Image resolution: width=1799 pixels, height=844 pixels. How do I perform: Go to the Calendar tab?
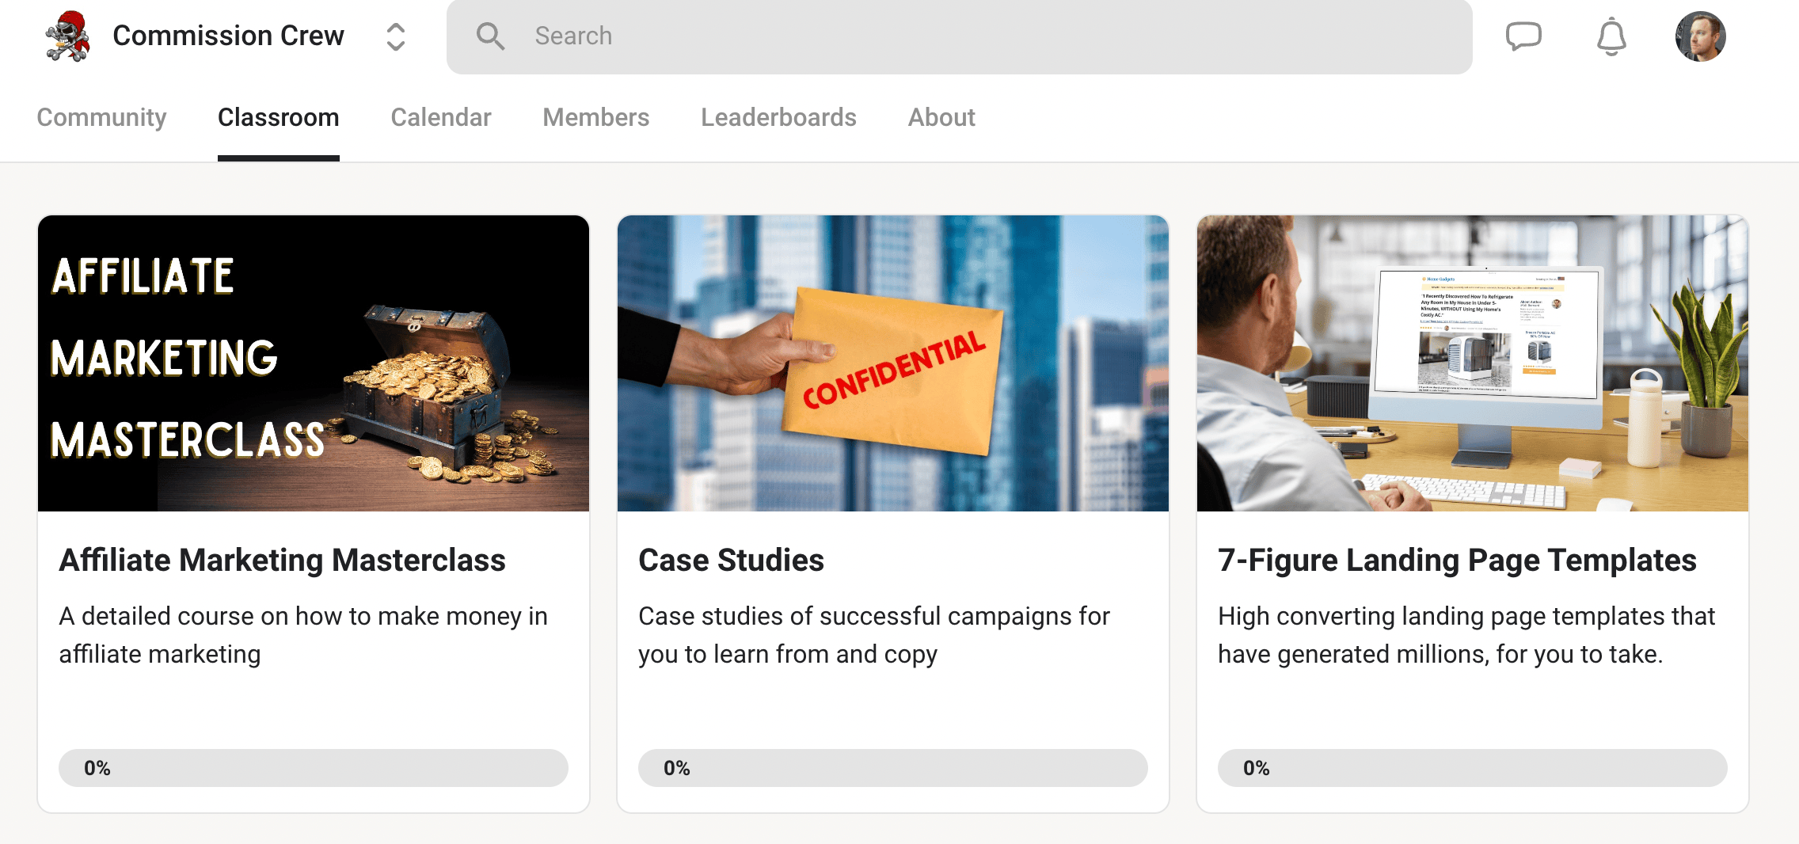coord(441,117)
